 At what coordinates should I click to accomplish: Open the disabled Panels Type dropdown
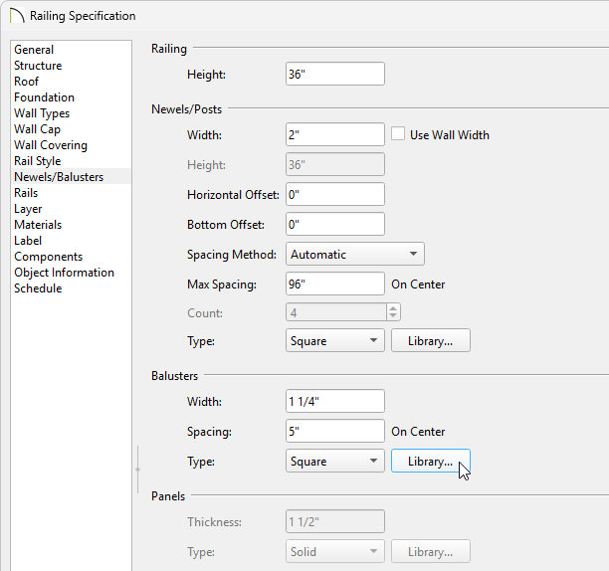[335, 551]
